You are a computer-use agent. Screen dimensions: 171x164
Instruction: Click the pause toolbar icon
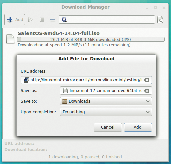[x=42, y=20]
